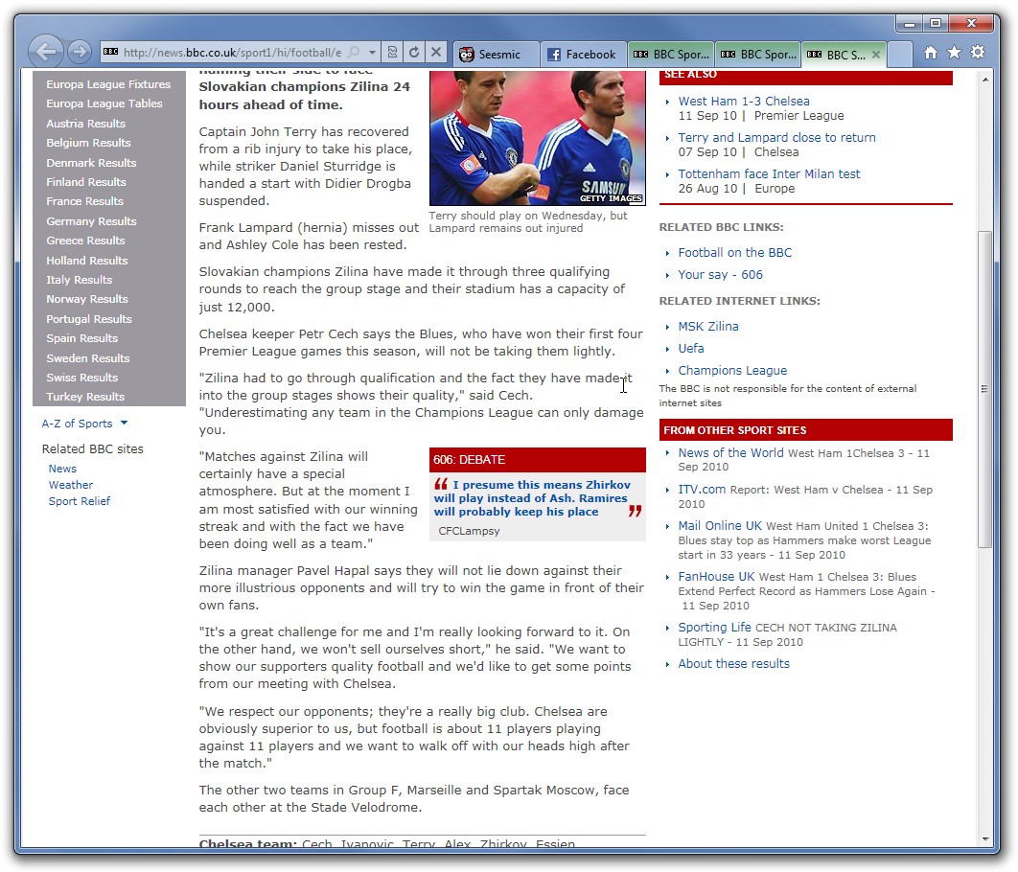Expand the A-Z of Sports dropdown
The height and width of the screenshot is (872, 1018).
pos(84,424)
